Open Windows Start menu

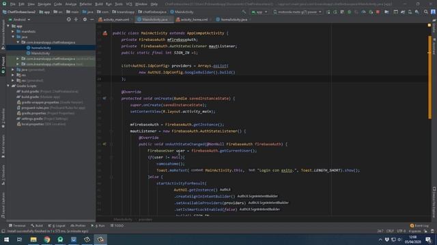pos(6,240)
